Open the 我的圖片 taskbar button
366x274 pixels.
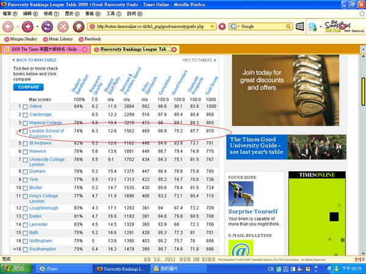(178, 269)
